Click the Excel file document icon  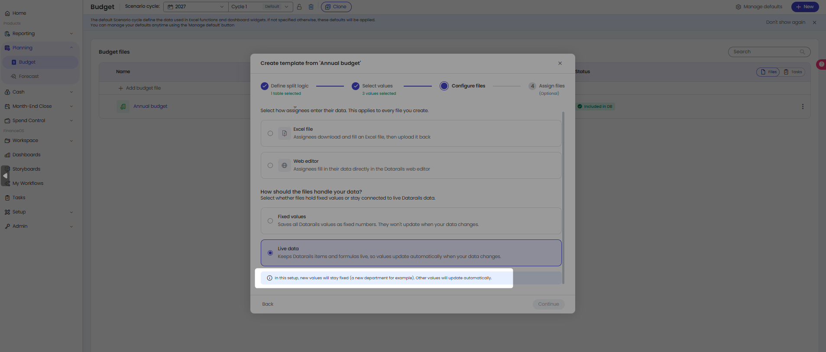pos(285,134)
